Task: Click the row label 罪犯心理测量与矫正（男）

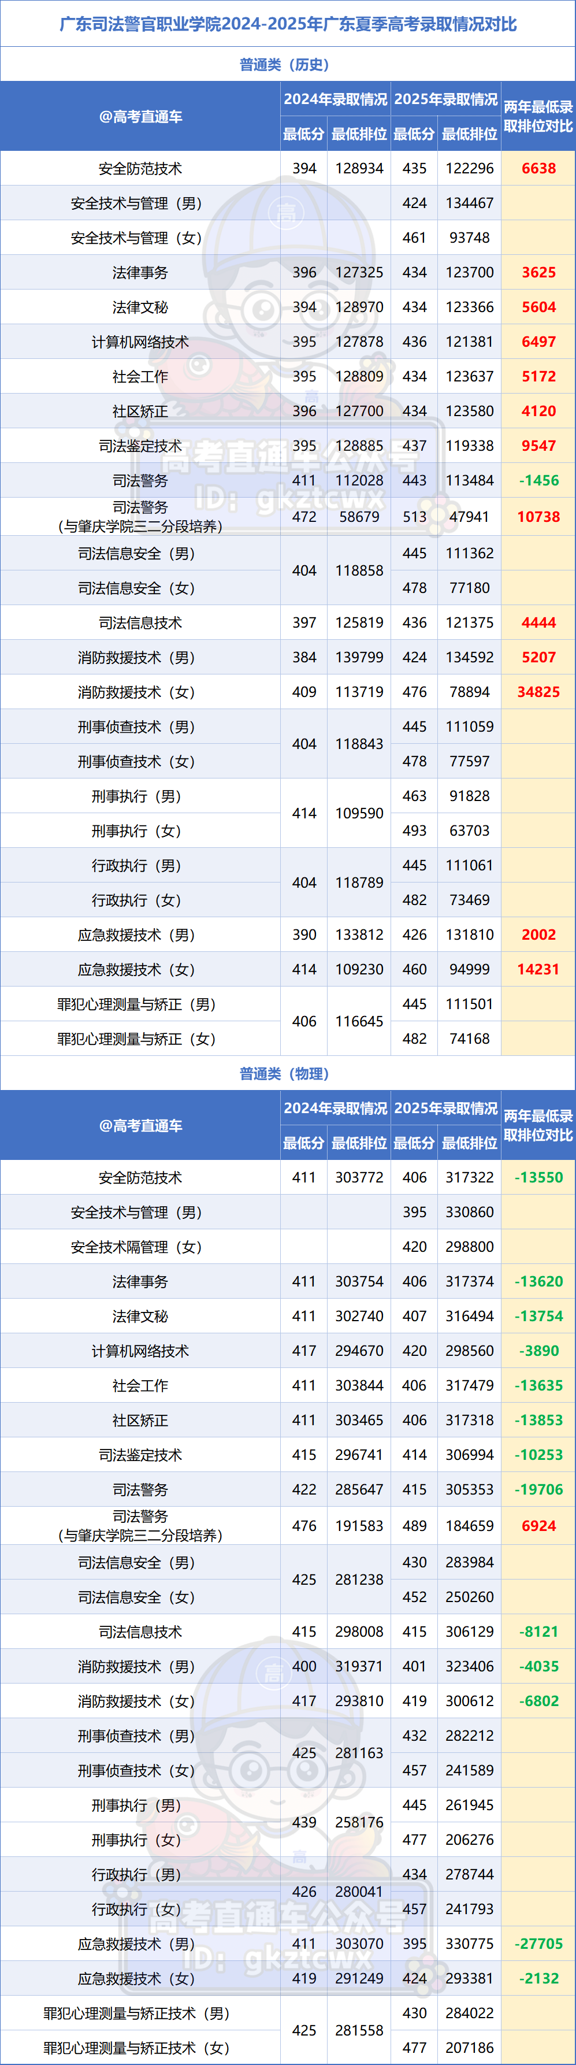Action: (140, 1004)
